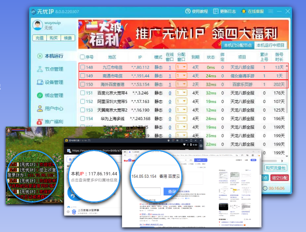Screen dimensions: 306x232
Task: Open 设备管理 in the sidebar
Action: [x=50, y=82]
